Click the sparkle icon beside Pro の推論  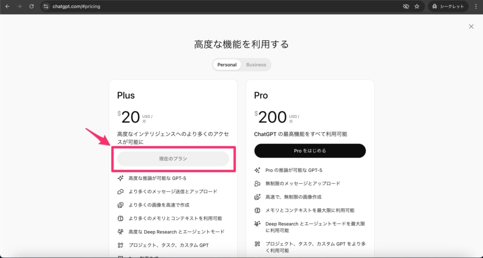click(x=258, y=170)
